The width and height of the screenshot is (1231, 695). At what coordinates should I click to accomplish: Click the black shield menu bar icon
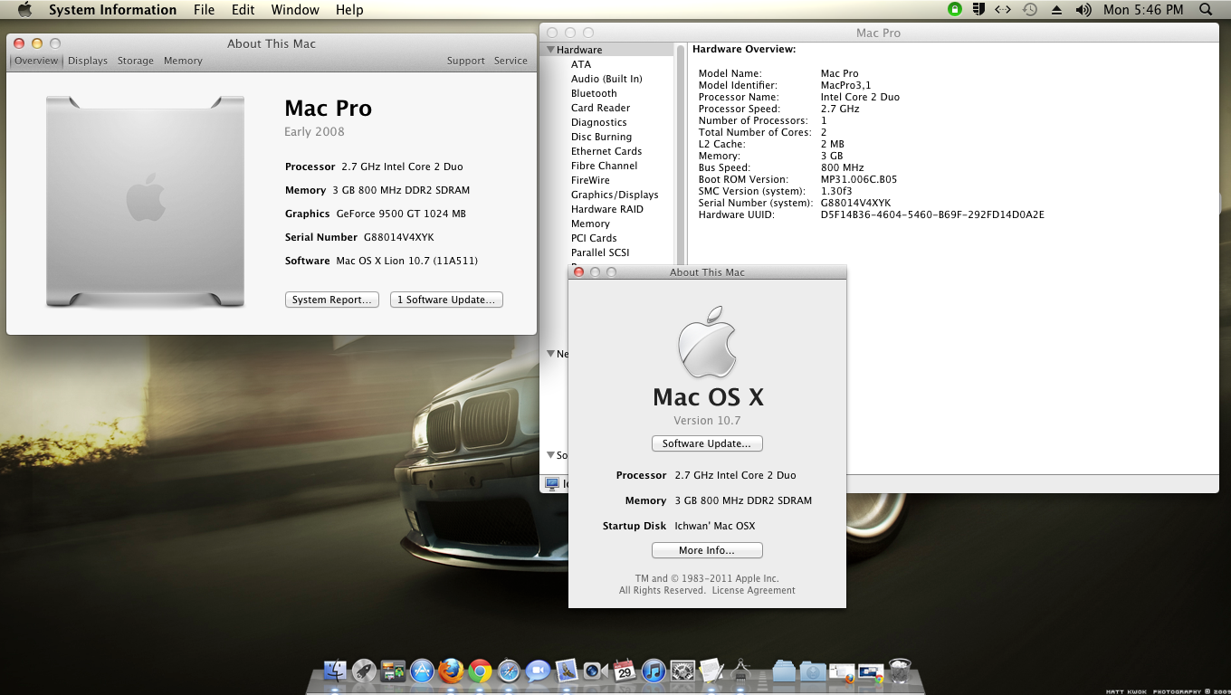978,9
